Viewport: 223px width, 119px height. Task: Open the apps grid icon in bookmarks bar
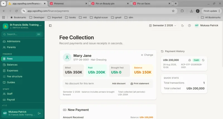4,17
